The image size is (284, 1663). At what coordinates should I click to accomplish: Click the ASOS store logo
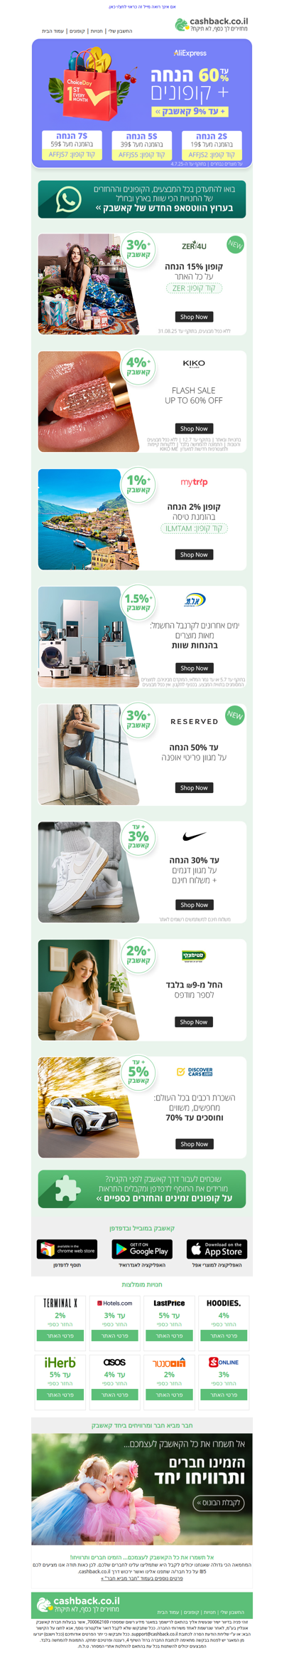(x=114, y=1362)
